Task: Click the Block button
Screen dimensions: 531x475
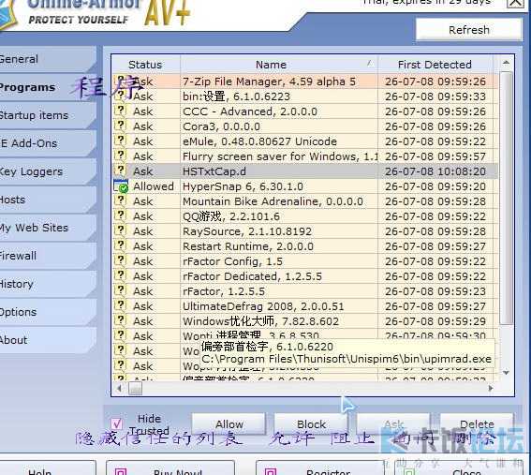Action: 311,423
